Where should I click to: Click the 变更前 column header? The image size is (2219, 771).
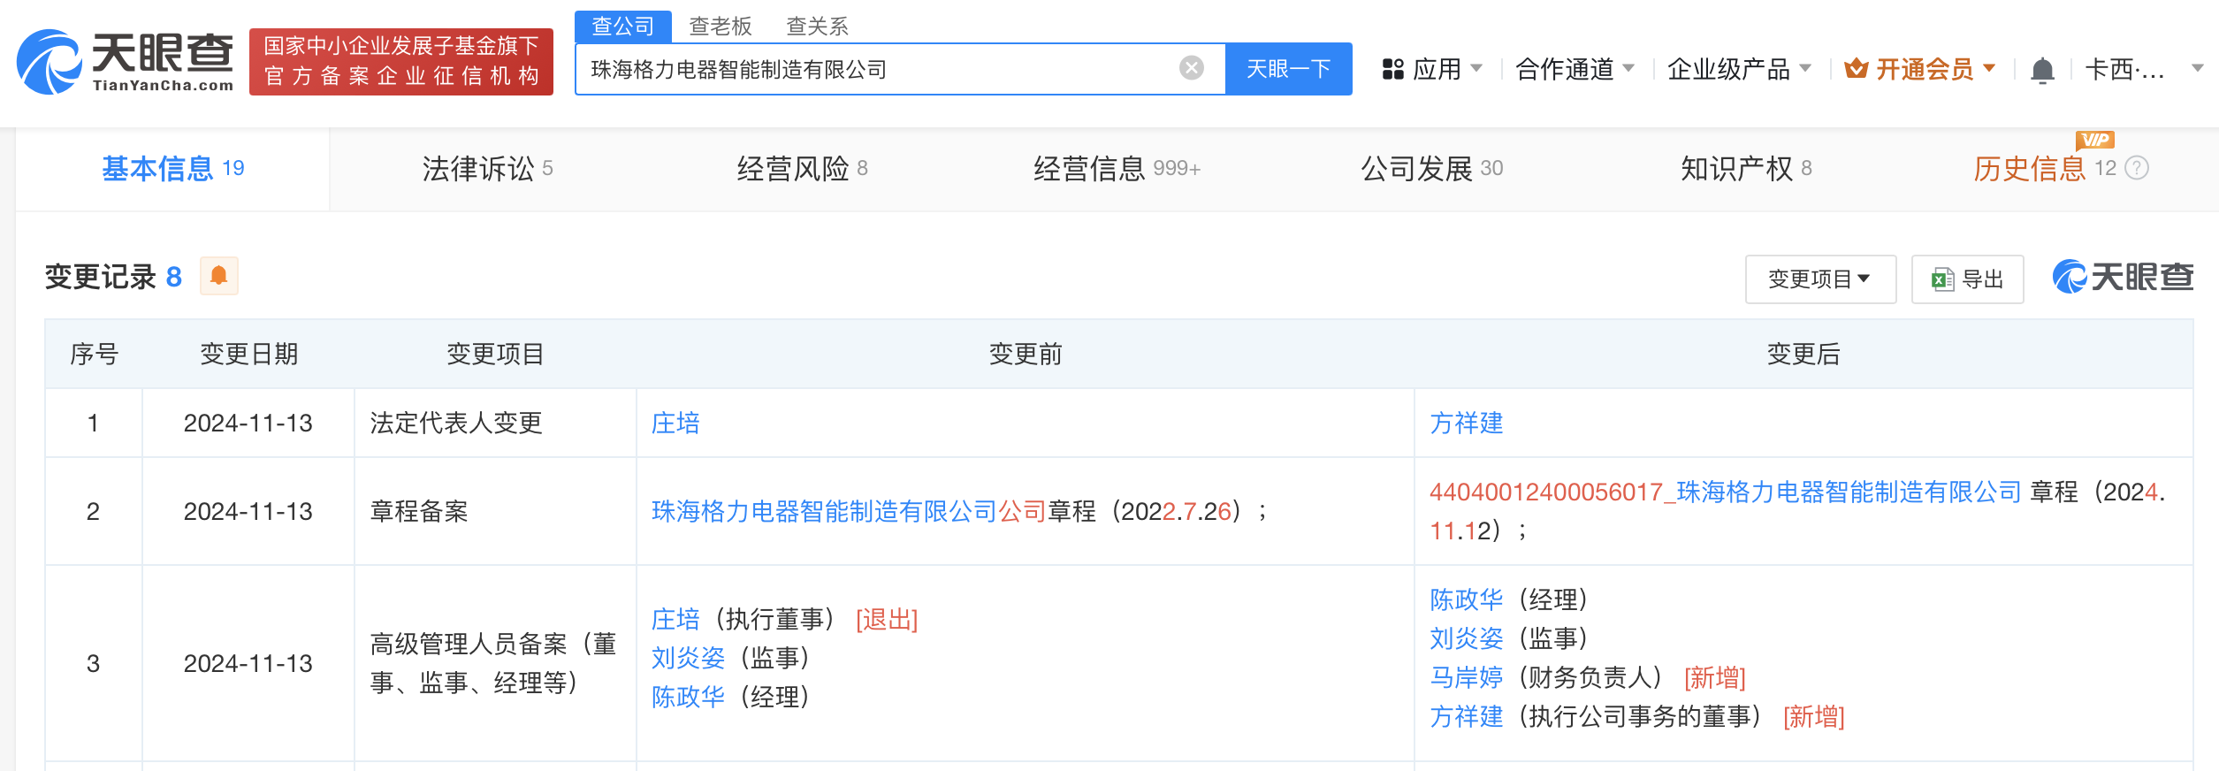pyautogui.click(x=1026, y=355)
